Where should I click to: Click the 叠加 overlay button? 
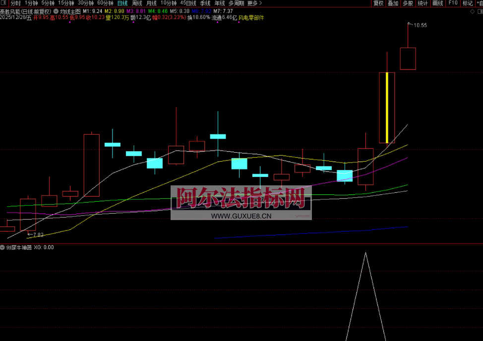pos(393,3)
